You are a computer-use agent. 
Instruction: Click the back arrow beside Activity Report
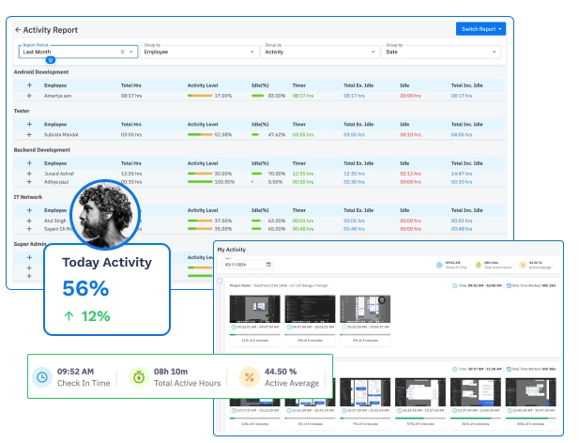(x=18, y=30)
